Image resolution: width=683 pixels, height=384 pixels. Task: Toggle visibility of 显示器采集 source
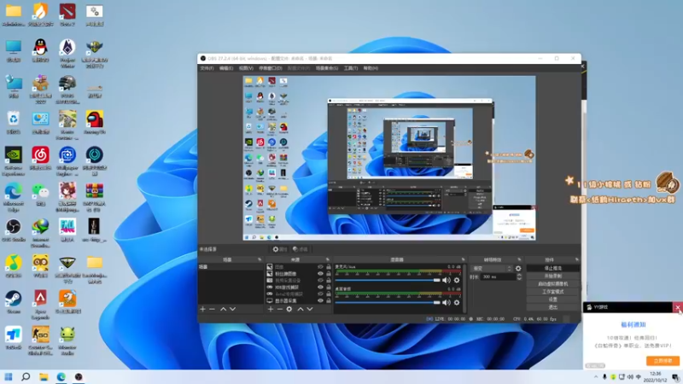pos(321,301)
